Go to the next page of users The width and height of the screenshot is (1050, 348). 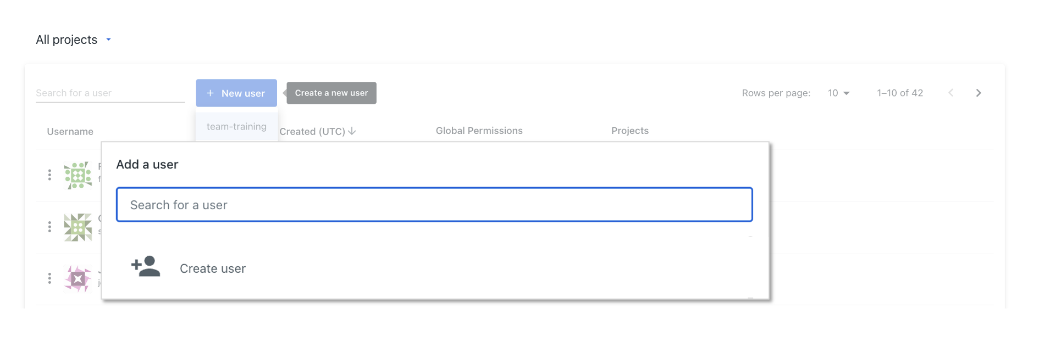pos(979,93)
